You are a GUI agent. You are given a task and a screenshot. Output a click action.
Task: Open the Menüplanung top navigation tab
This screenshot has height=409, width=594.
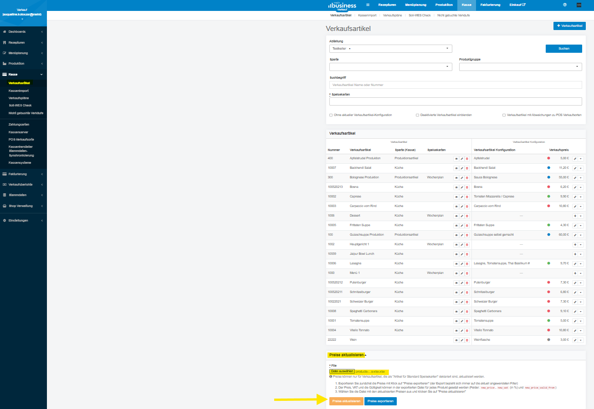pyautogui.click(x=415, y=5)
